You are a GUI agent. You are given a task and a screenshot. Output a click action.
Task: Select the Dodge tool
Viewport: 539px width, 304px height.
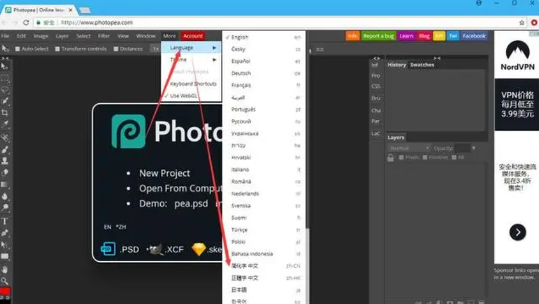coord(4,208)
